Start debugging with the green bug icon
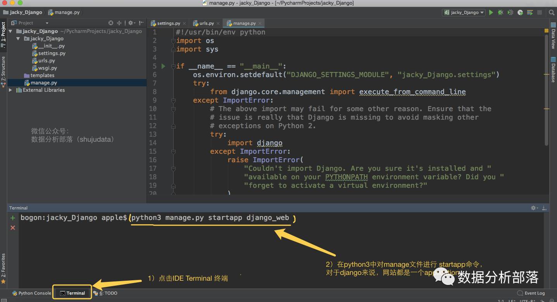Image resolution: width=557 pixels, height=302 pixels. point(501,12)
